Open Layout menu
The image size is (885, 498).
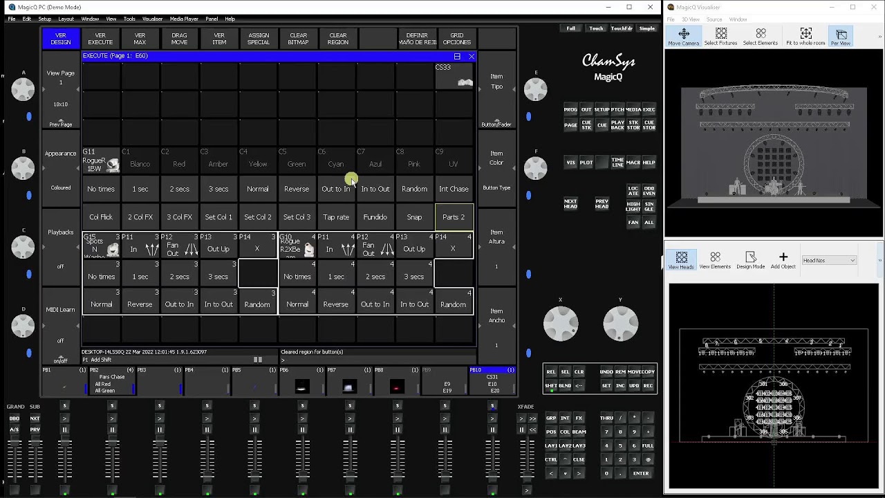[x=66, y=19]
